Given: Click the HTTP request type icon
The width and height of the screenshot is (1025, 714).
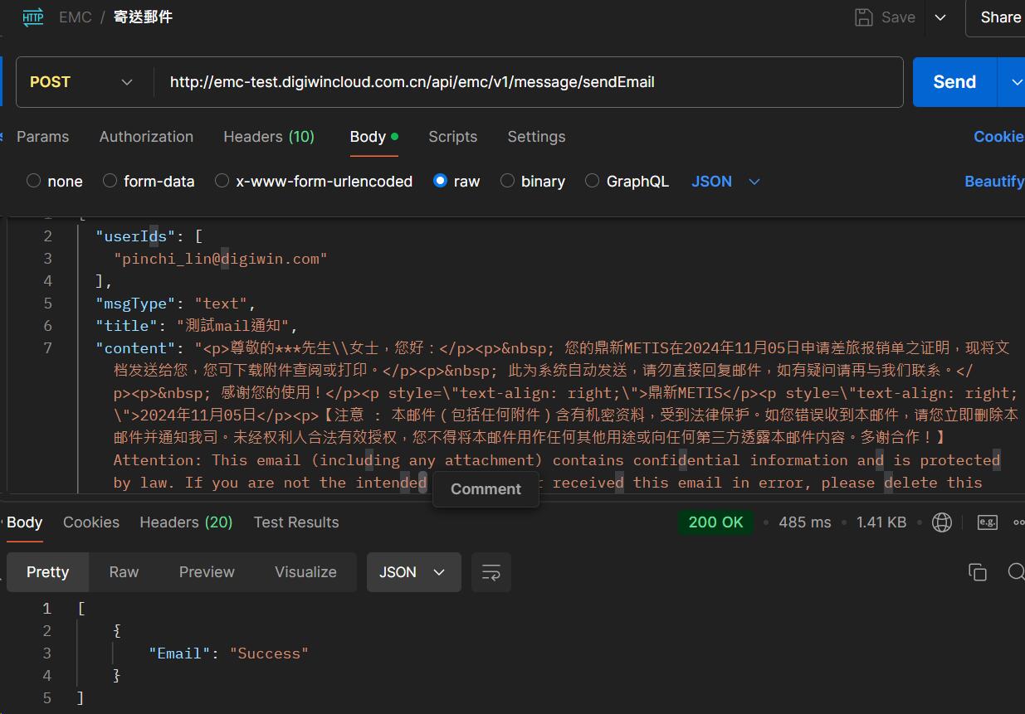Looking at the screenshot, I should tap(33, 17).
